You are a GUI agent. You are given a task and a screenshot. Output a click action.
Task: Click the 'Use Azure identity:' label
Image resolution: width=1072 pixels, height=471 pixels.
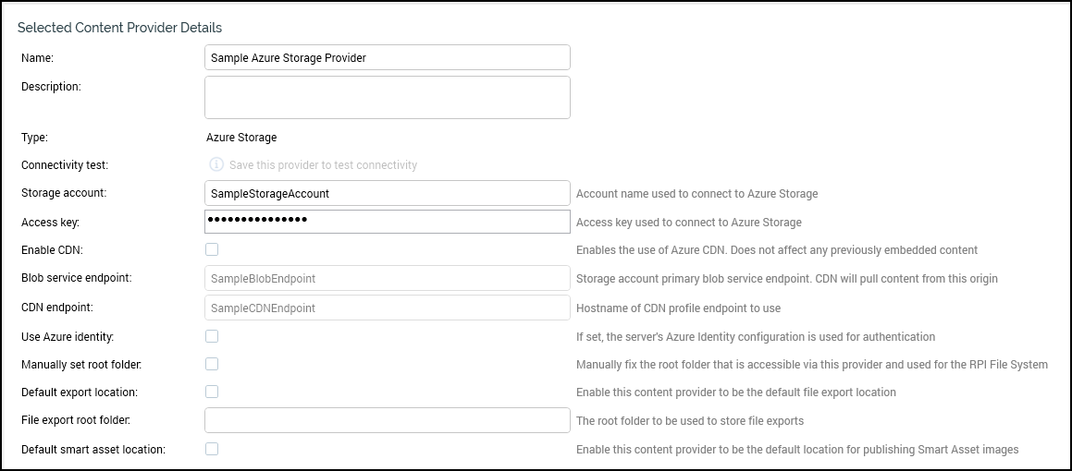click(x=68, y=337)
